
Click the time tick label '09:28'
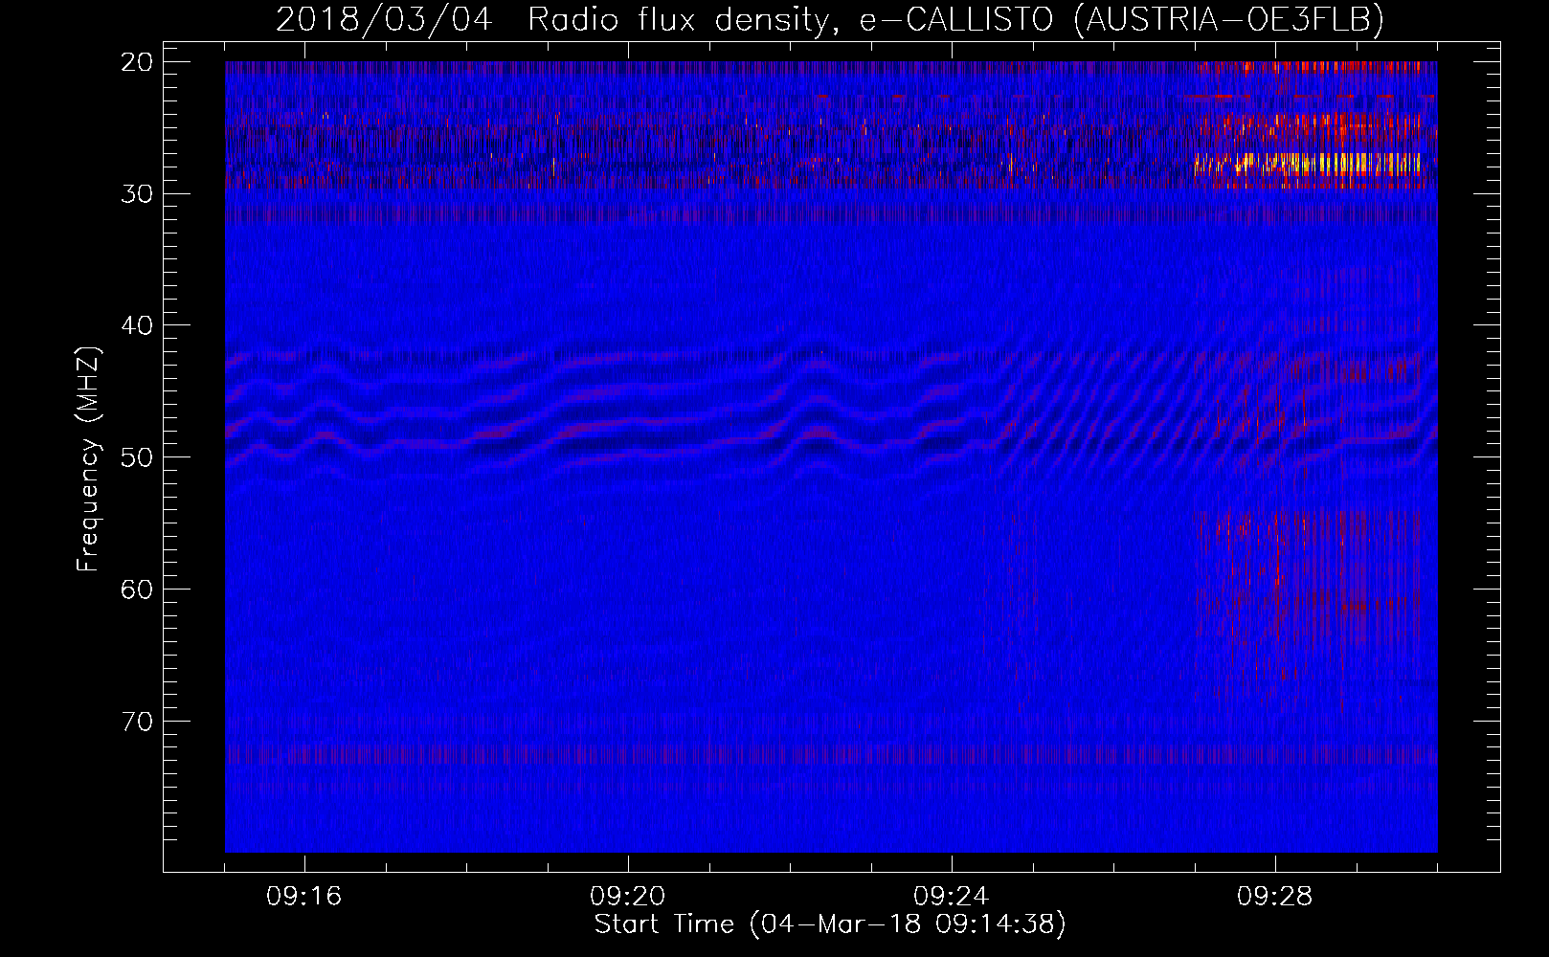coord(1275,897)
